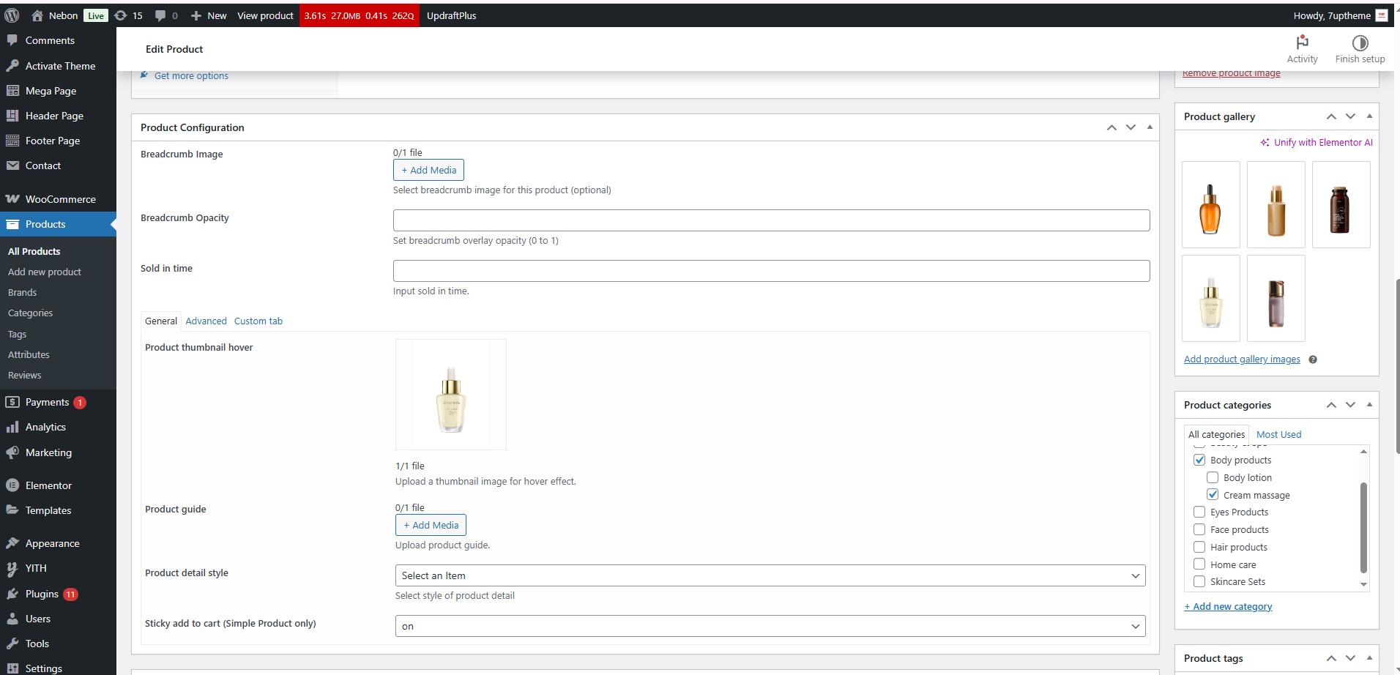The height and width of the screenshot is (675, 1400).
Task: Open the comments bubble in admin bar
Action: (x=160, y=15)
